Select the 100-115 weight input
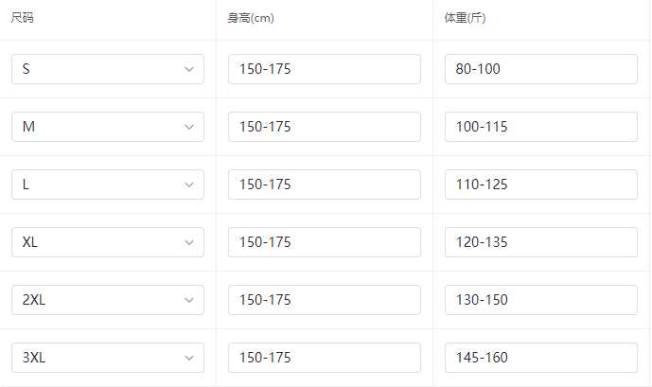 (541, 127)
